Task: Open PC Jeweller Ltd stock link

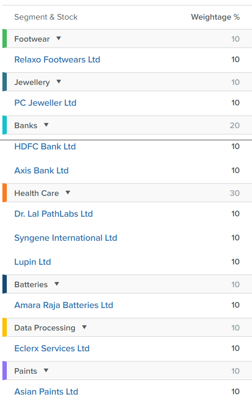Action: (x=46, y=103)
